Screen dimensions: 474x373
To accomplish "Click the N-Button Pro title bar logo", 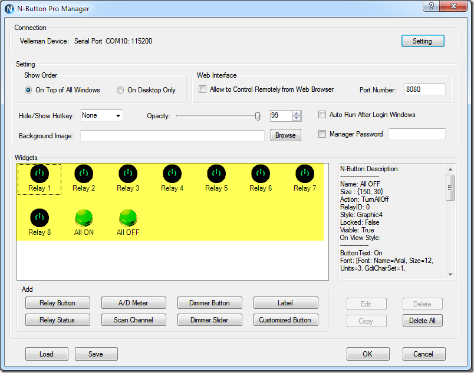I will [x=9, y=9].
